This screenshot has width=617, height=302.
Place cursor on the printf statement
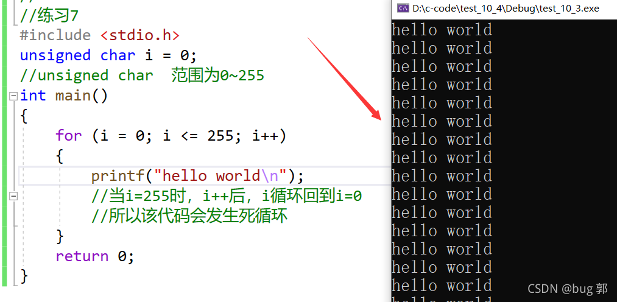pos(197,176)
